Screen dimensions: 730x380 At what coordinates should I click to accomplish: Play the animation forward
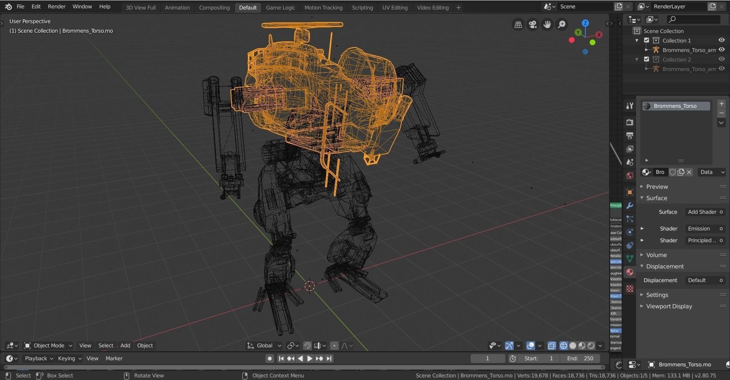tap(310, 358)
